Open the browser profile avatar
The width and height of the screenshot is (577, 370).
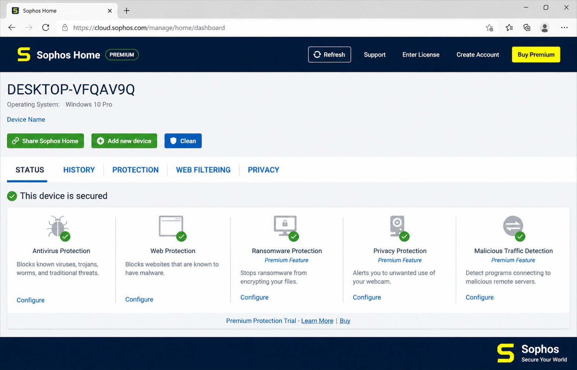pos(545,28)
